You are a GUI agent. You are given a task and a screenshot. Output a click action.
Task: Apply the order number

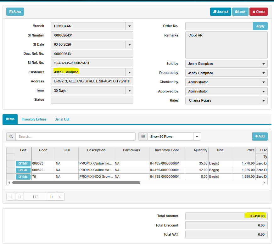[x=260, y=26]
